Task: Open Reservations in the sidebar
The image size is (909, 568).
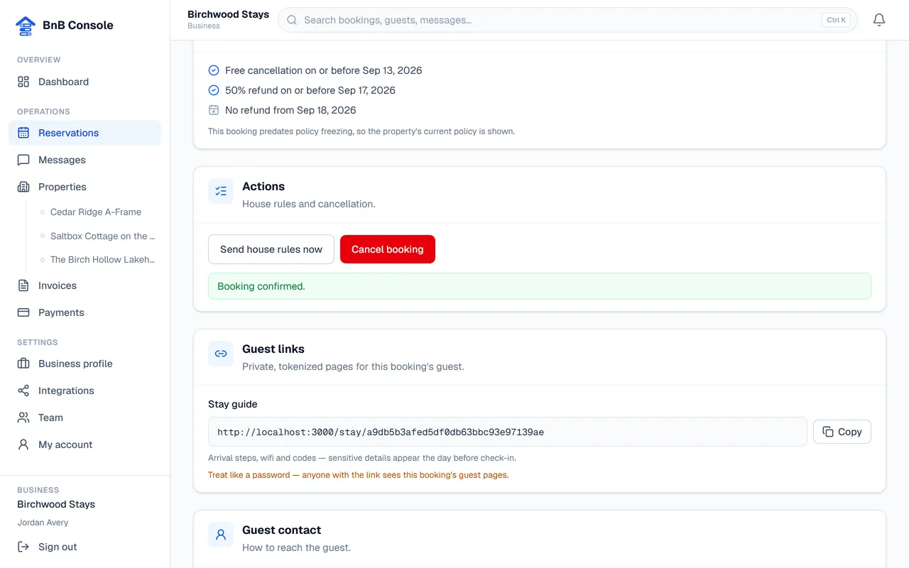Action: coord(85,133)
